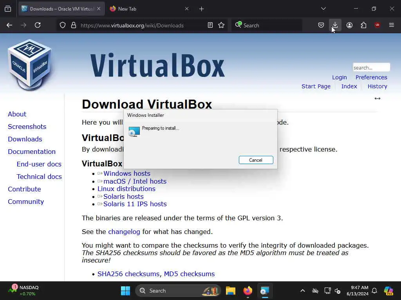Open a new tab with plus button
The width and height of the screenshot is (401, 300).
coord(202,9)
